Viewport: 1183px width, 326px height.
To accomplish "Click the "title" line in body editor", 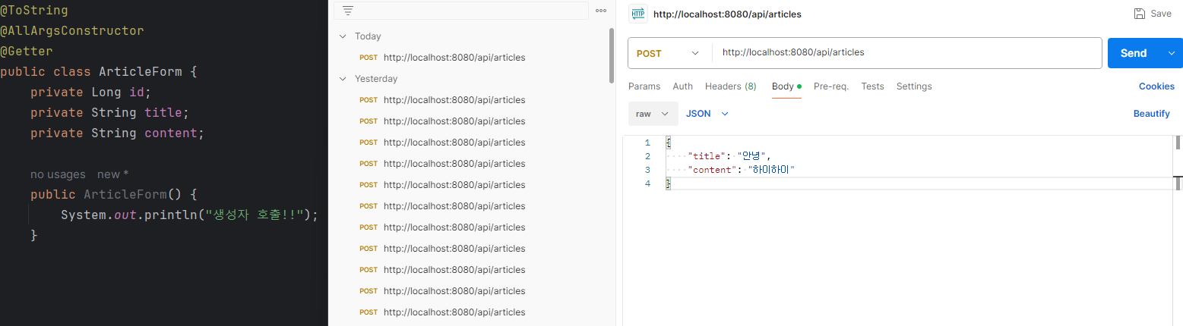I will pyautogui.click(x=729, y=156).
